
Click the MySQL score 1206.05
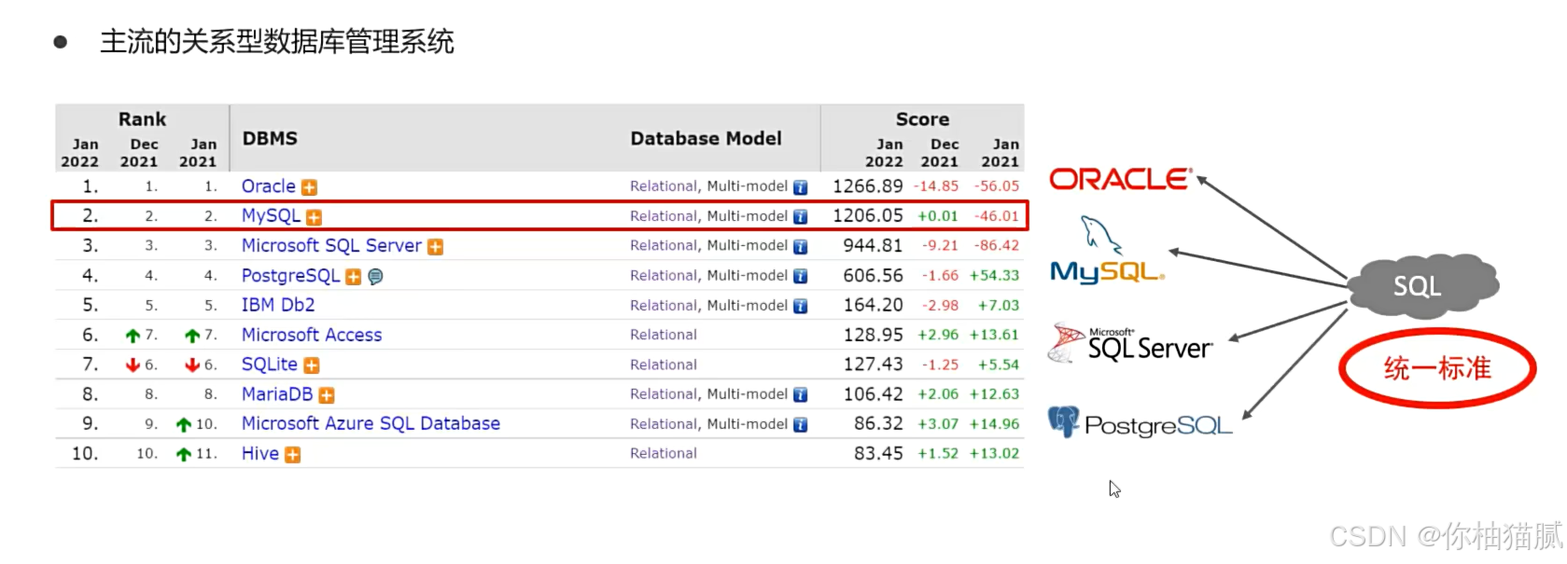(868, 216)
